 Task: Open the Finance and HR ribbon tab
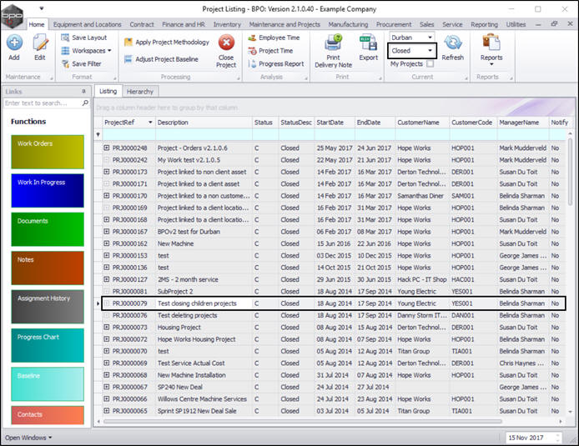point(183,25)
